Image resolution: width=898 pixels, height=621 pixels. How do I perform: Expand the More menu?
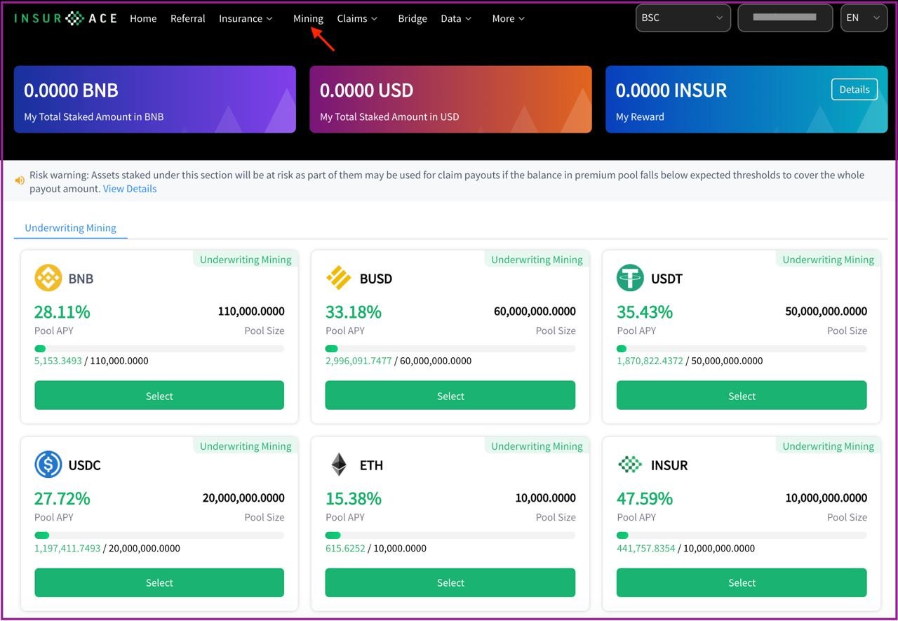click(x=508, y=19)
